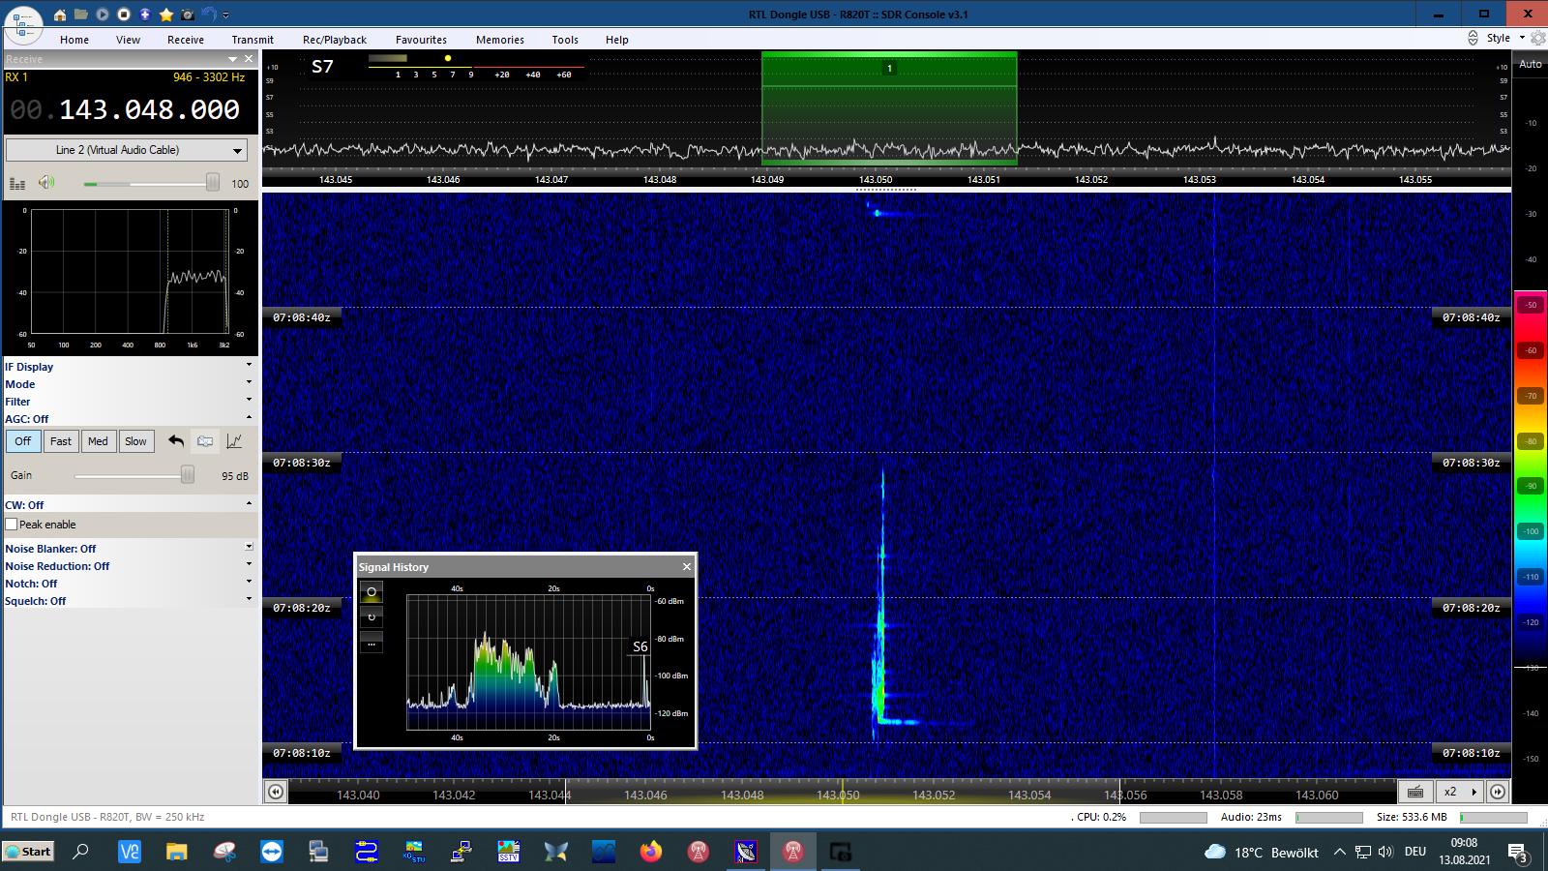Open the Home ribbon tab
Viewport: 1548px width, 871px height.
point(74,40)
